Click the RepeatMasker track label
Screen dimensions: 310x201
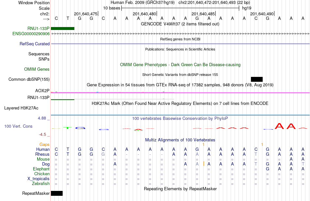coord(36,193)
